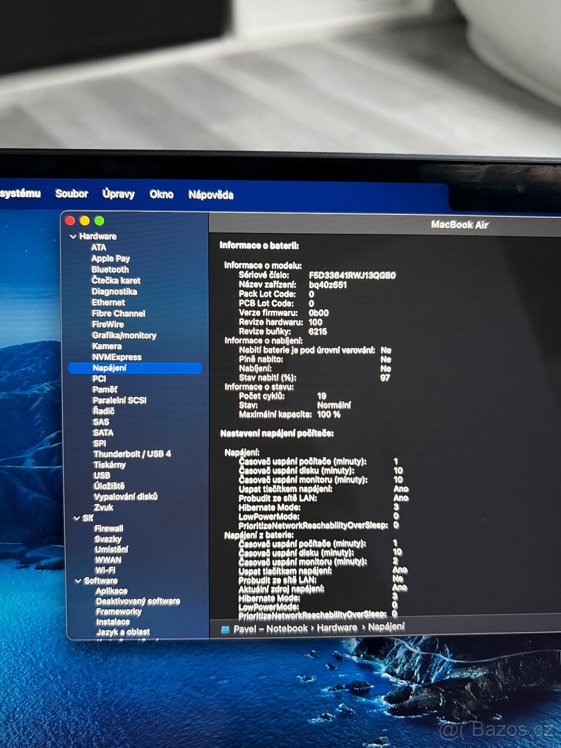Click Pavel – Notebook in path bar

[x=271, y=628]
